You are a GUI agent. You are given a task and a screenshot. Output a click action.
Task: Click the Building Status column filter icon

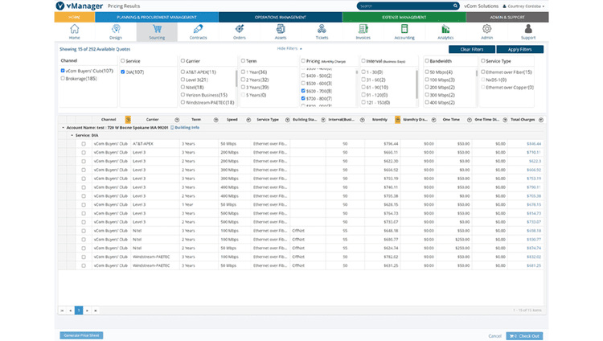[323, 120]
